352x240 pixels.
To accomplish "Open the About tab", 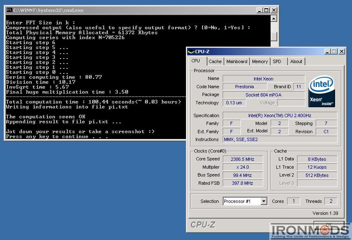I will (x=296, y=61).
